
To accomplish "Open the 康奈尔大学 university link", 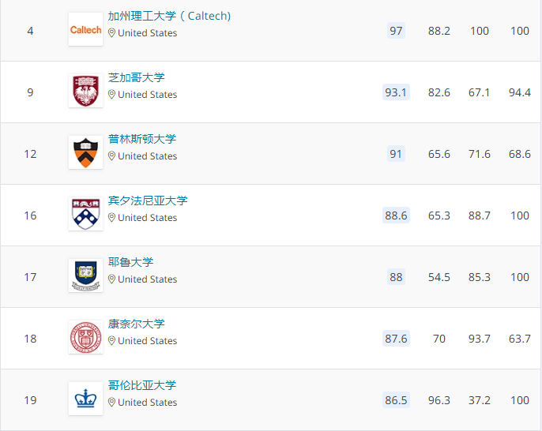I will pyautogui.click(x=137, y=324).
